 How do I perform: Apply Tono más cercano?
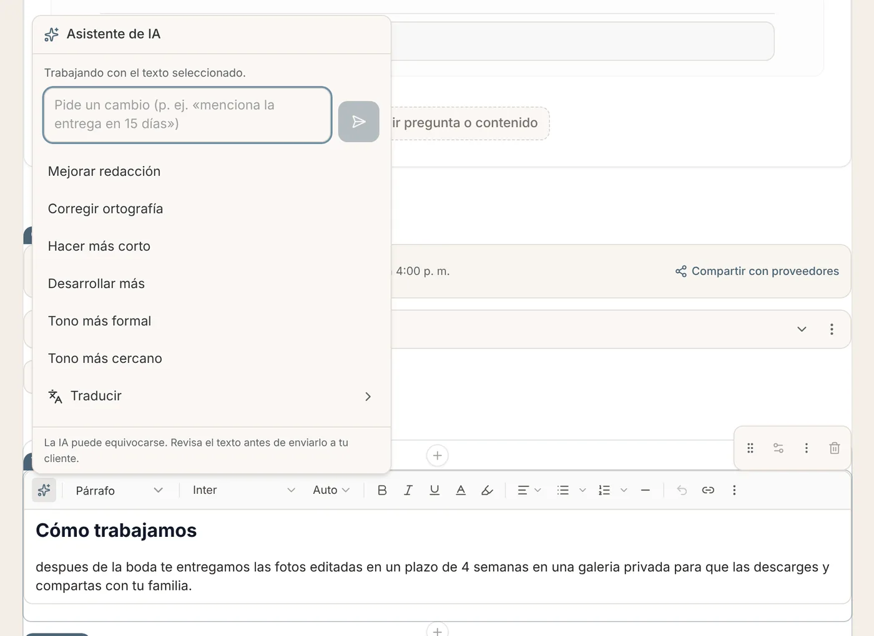[x=212, y=359]
